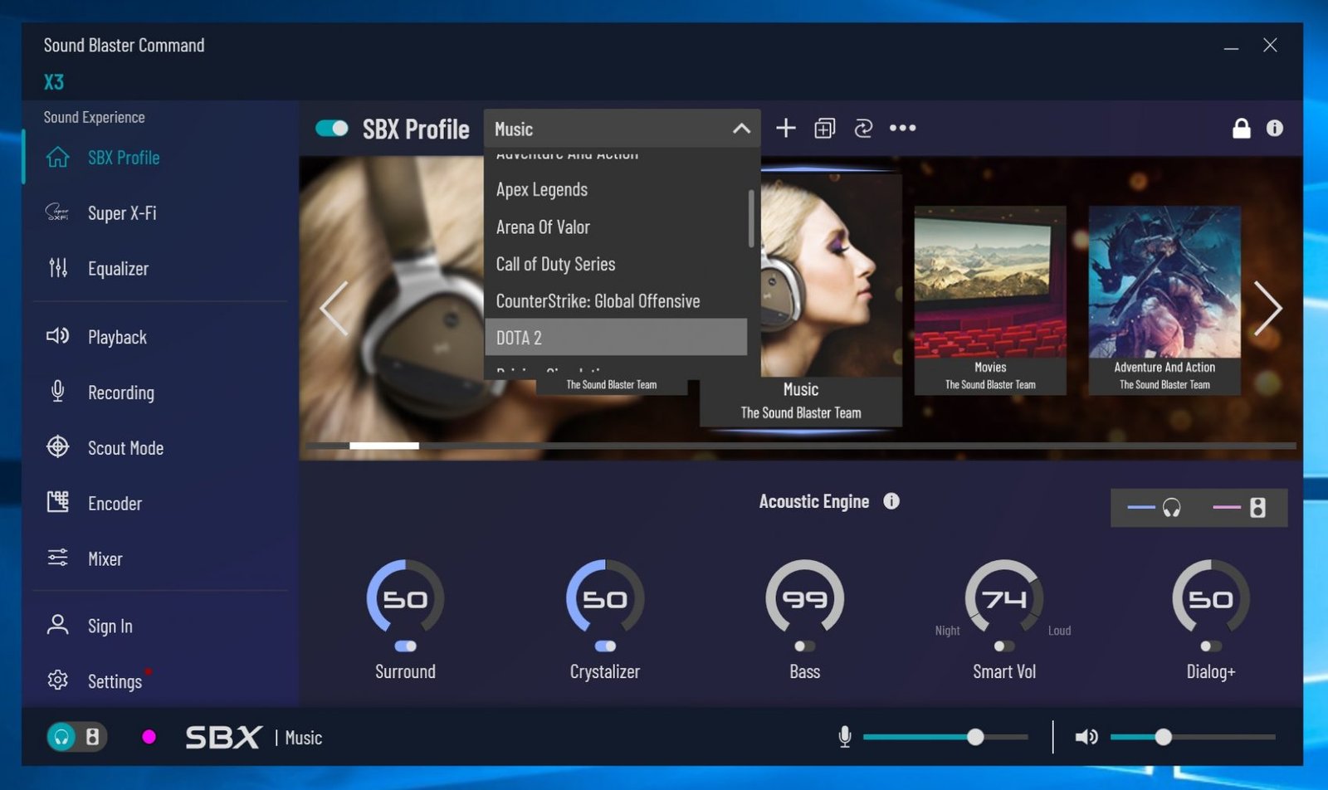Mute the speaker output volume
The image size is (1328, 790).
click(1086, 737)
